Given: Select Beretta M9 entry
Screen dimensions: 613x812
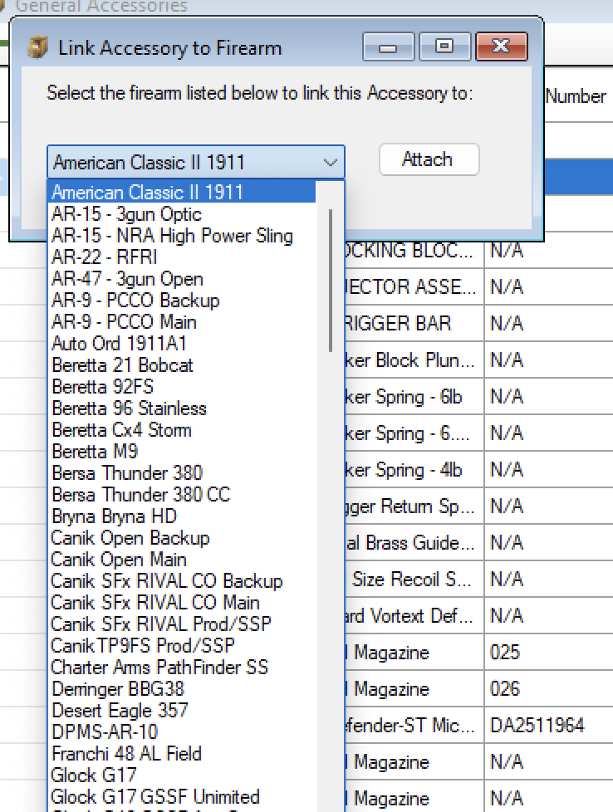Looking at the screenshot, I should (182, 451).
